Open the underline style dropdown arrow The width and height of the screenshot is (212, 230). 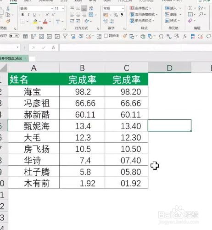click(x=39, y=15)
